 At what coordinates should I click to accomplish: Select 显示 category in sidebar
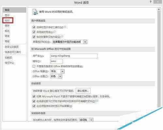coord(7,15)
